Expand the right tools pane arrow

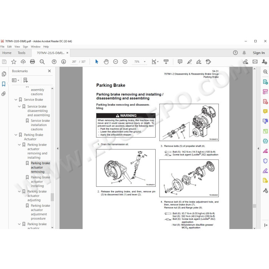pos(258,148)
